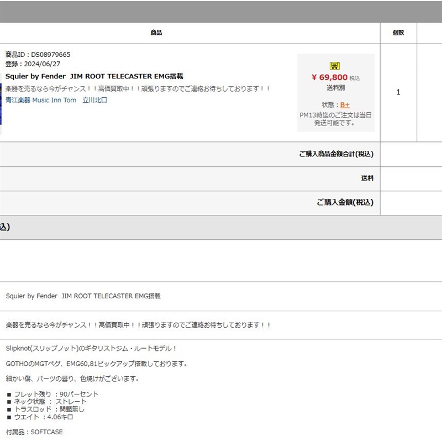Click the yellow shopping cart icon
Image resolution: width=442 pixels, height=442 pixels.
(335, 66)
